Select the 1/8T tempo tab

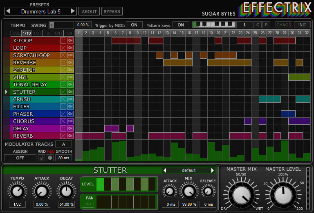point(37,33)
